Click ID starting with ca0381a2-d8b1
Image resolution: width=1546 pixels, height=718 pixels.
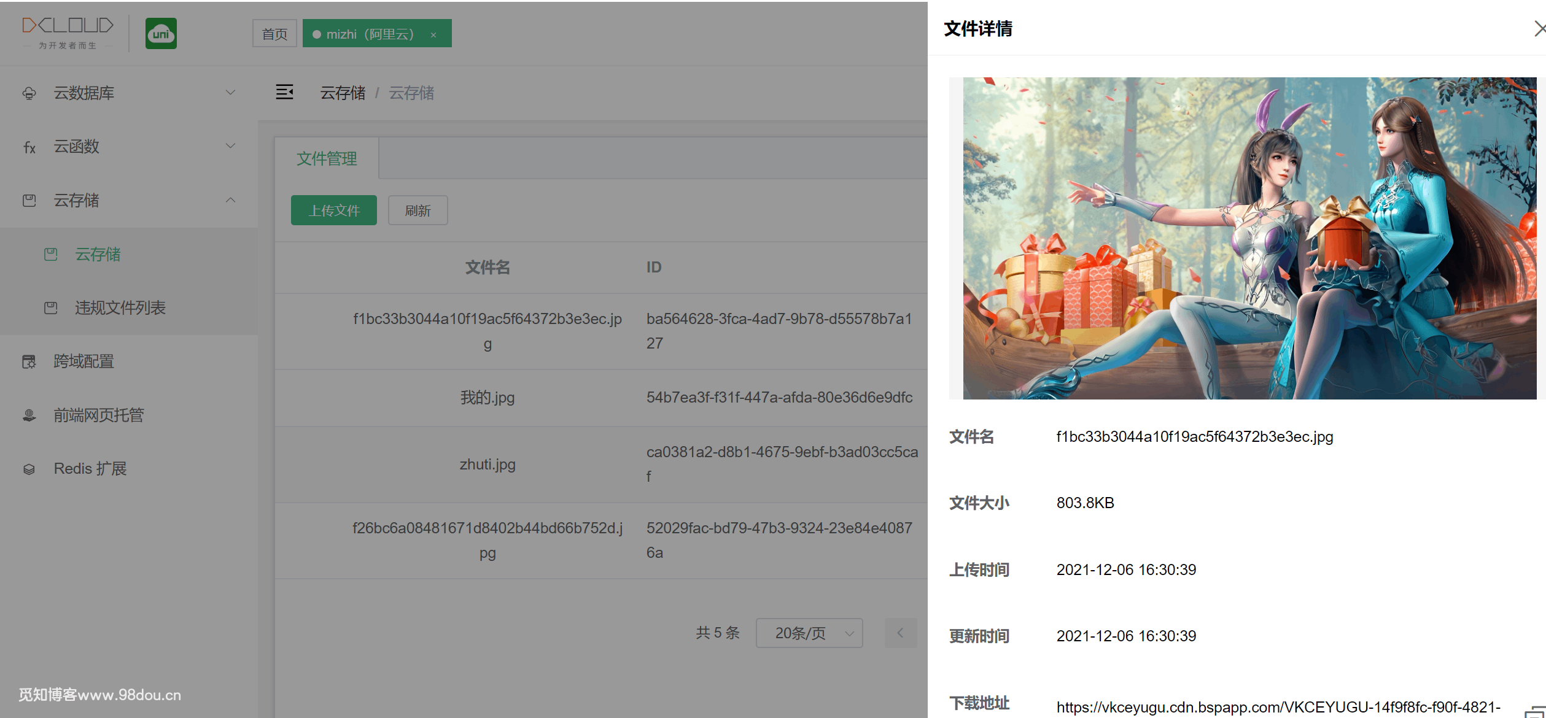coord(782,464)
